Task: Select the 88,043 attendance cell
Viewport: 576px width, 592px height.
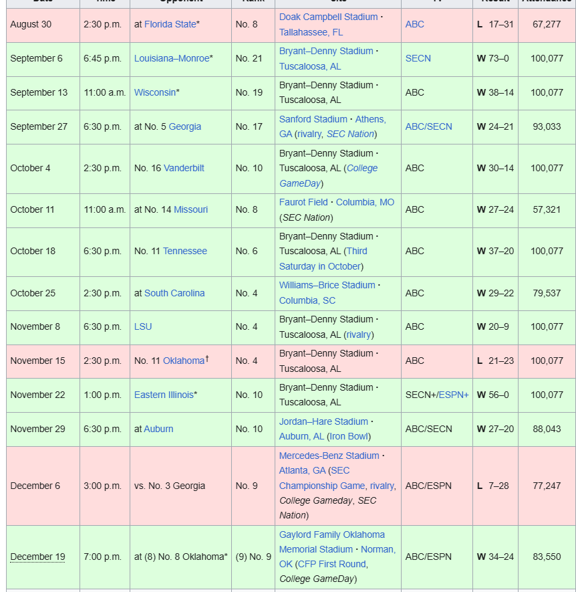Action: tap(547, 429)
